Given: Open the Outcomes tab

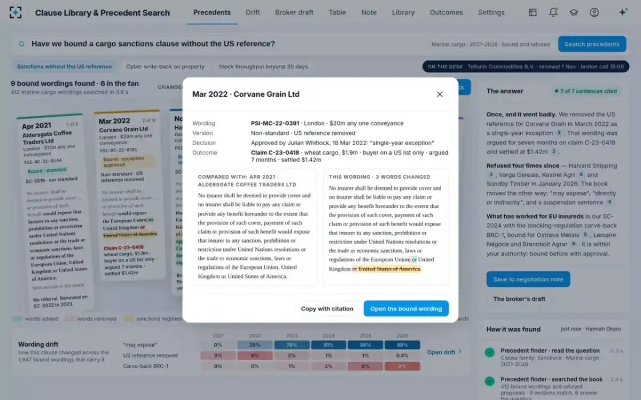Looking at the screenshot, I should point(446,12).
